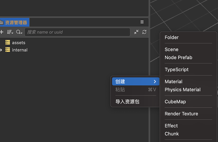Select Scene in the create submenu
Image resolution: width=218 pixels, height=142 pixels.
tap(171, 49)
